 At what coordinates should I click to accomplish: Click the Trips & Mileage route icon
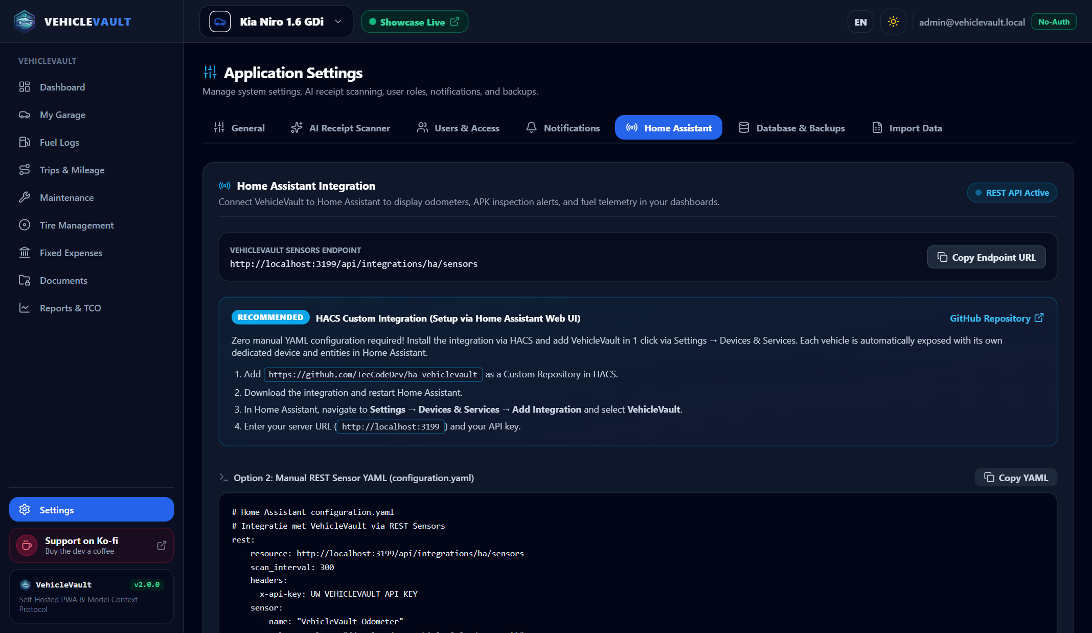[25, 170]
